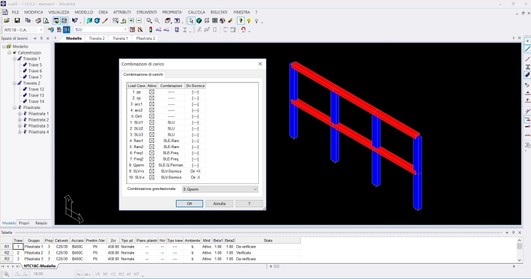Click the Dir.Sismica cell for SLV+x
The image size is (531, 279).
pos(195,171)
